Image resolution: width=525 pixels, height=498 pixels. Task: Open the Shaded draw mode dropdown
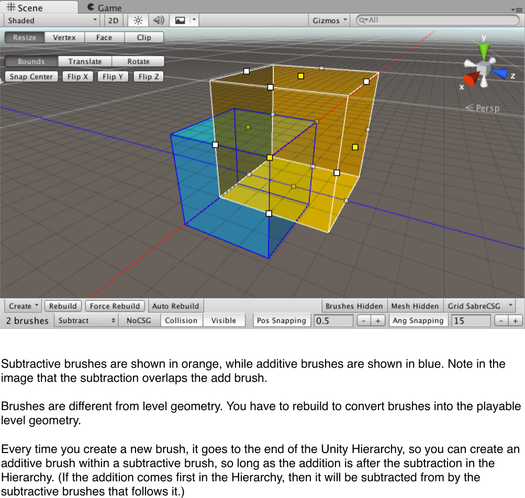pyautogui.click(x=52, y=20)
